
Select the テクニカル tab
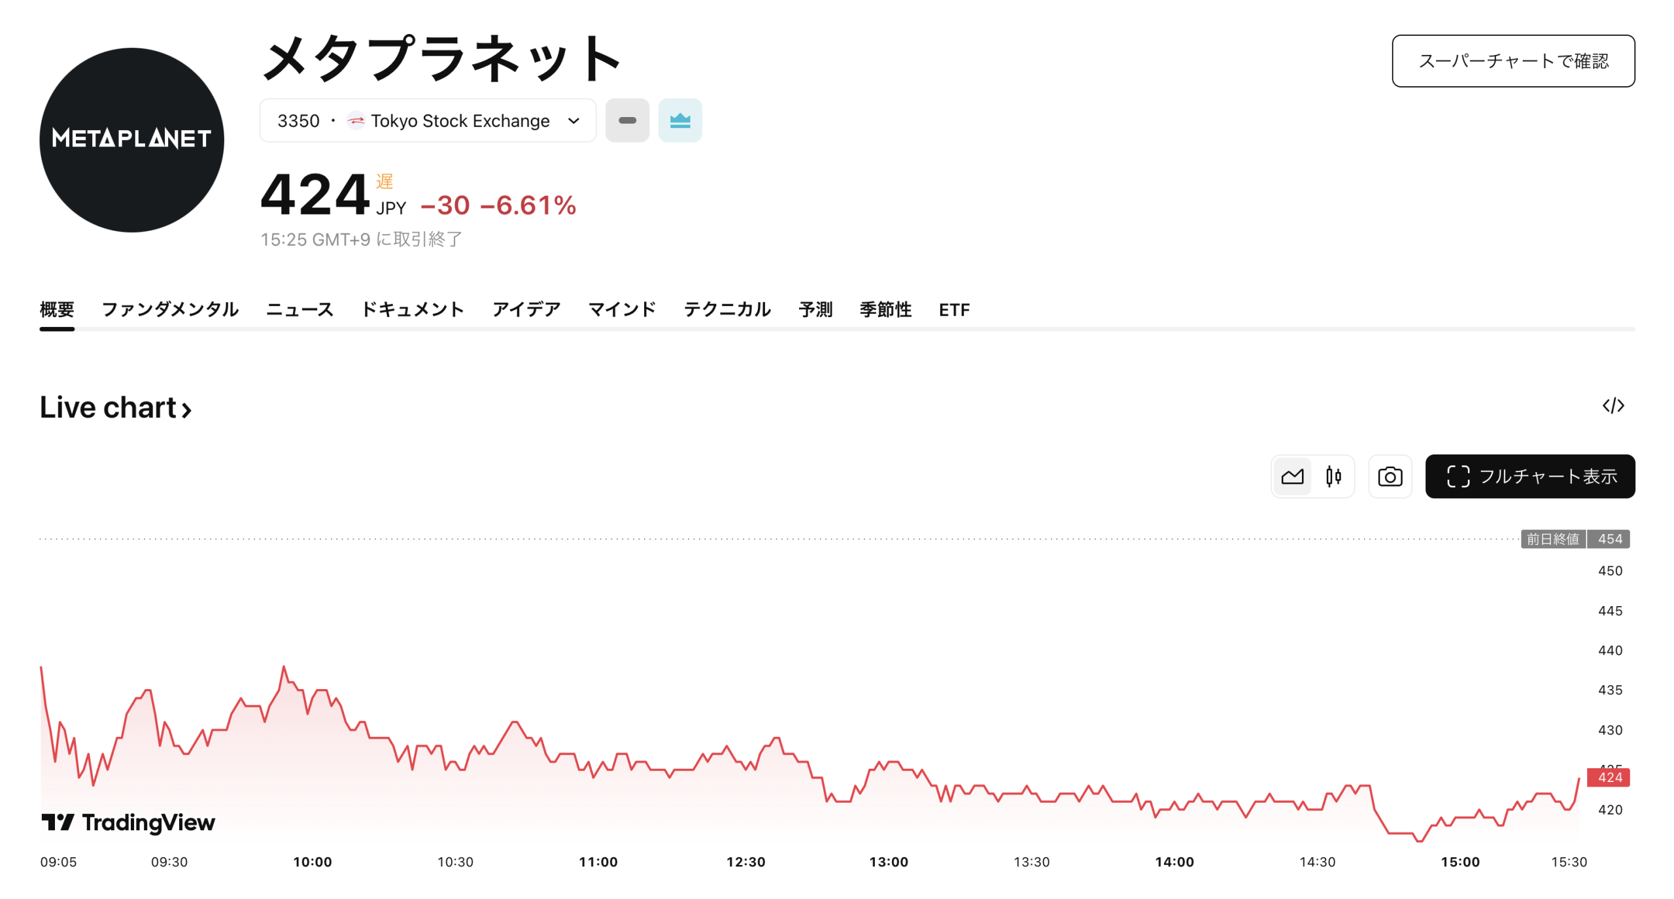tap(726, 309)
